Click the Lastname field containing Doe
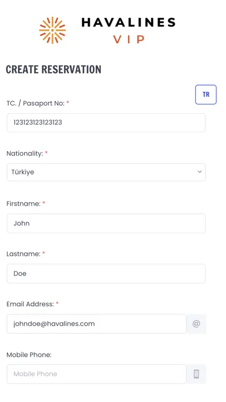 coord(106,274)
